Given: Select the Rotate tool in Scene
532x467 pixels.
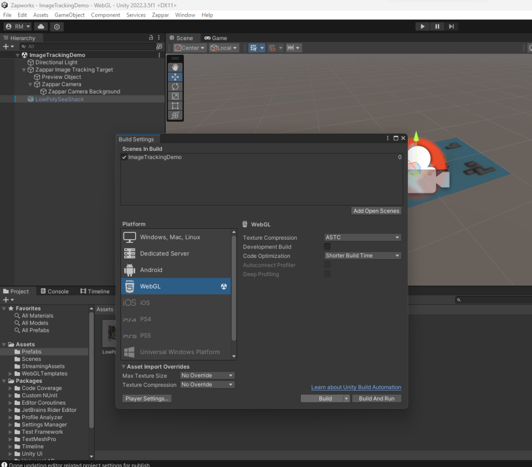Looking at the screenshot, I should (175, 87).
